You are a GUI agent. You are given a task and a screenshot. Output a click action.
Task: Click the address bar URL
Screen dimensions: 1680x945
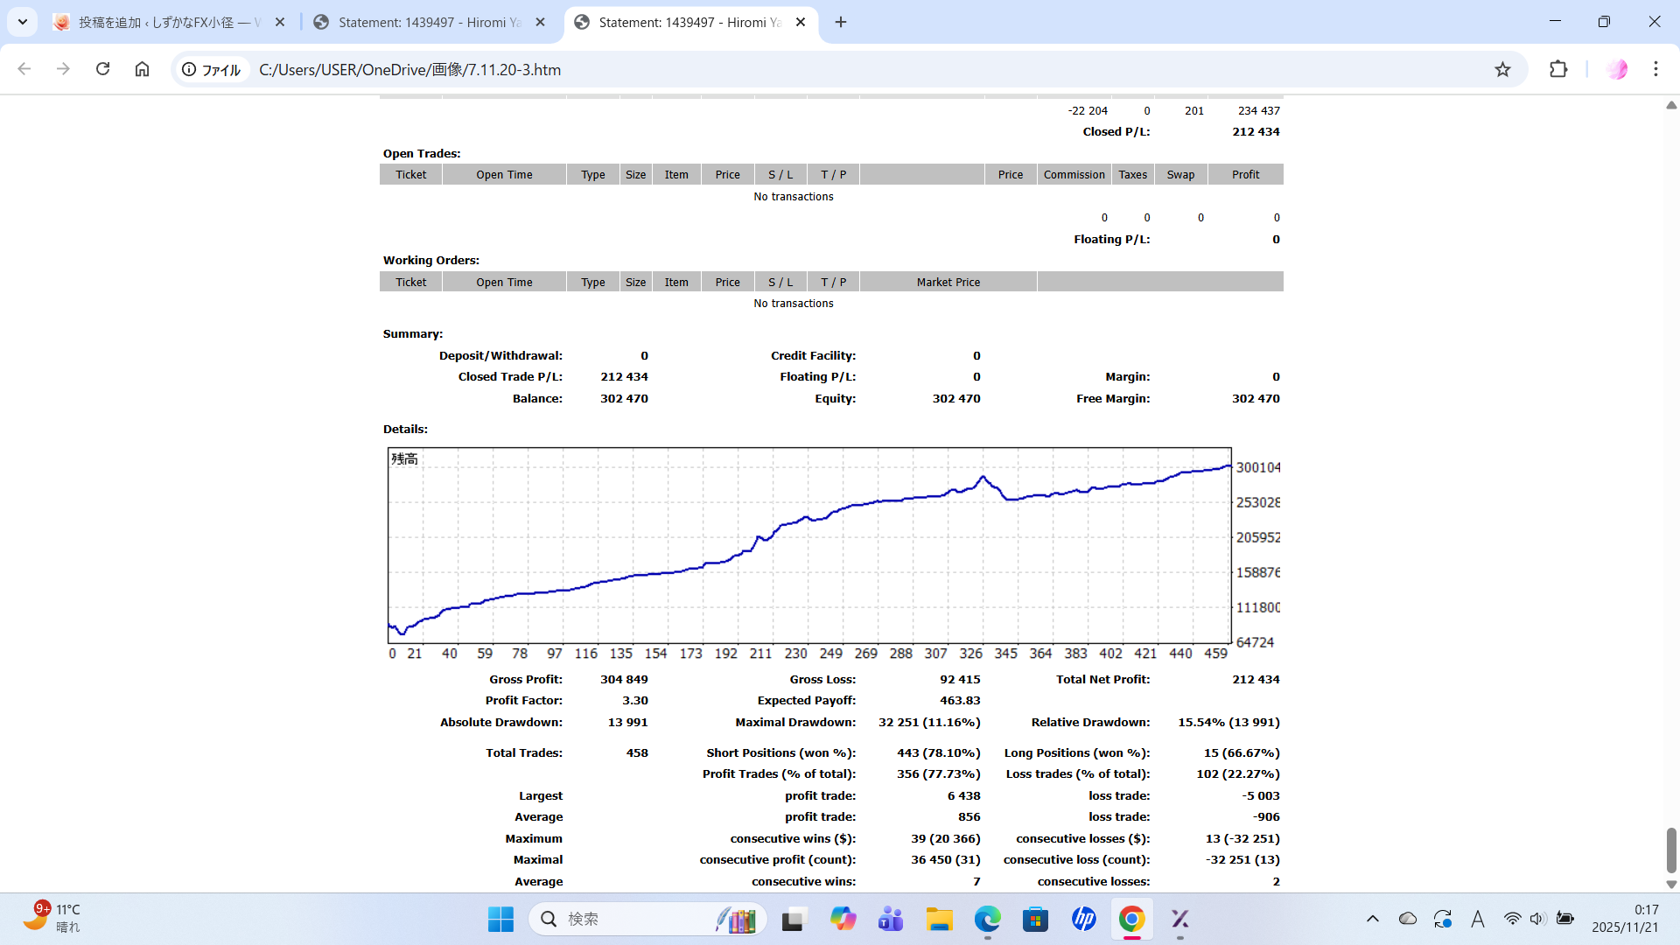pyautogui.click(x=409, y=69)
